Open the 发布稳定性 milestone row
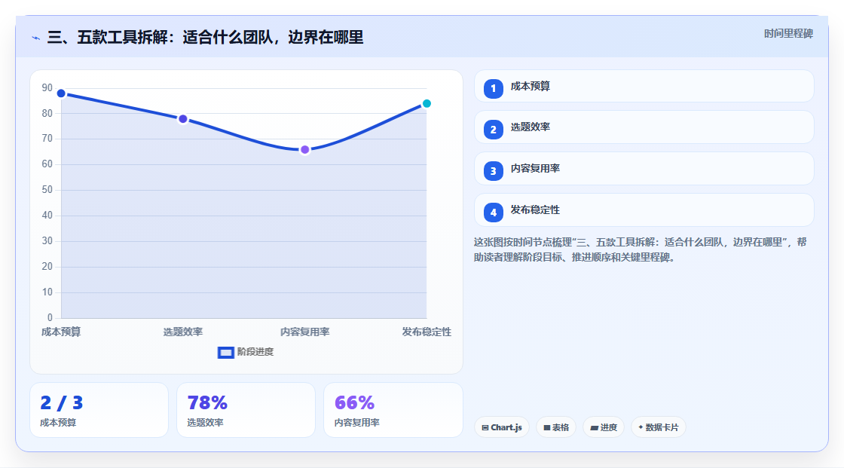The image size is (844, 468). coord(644,210)
